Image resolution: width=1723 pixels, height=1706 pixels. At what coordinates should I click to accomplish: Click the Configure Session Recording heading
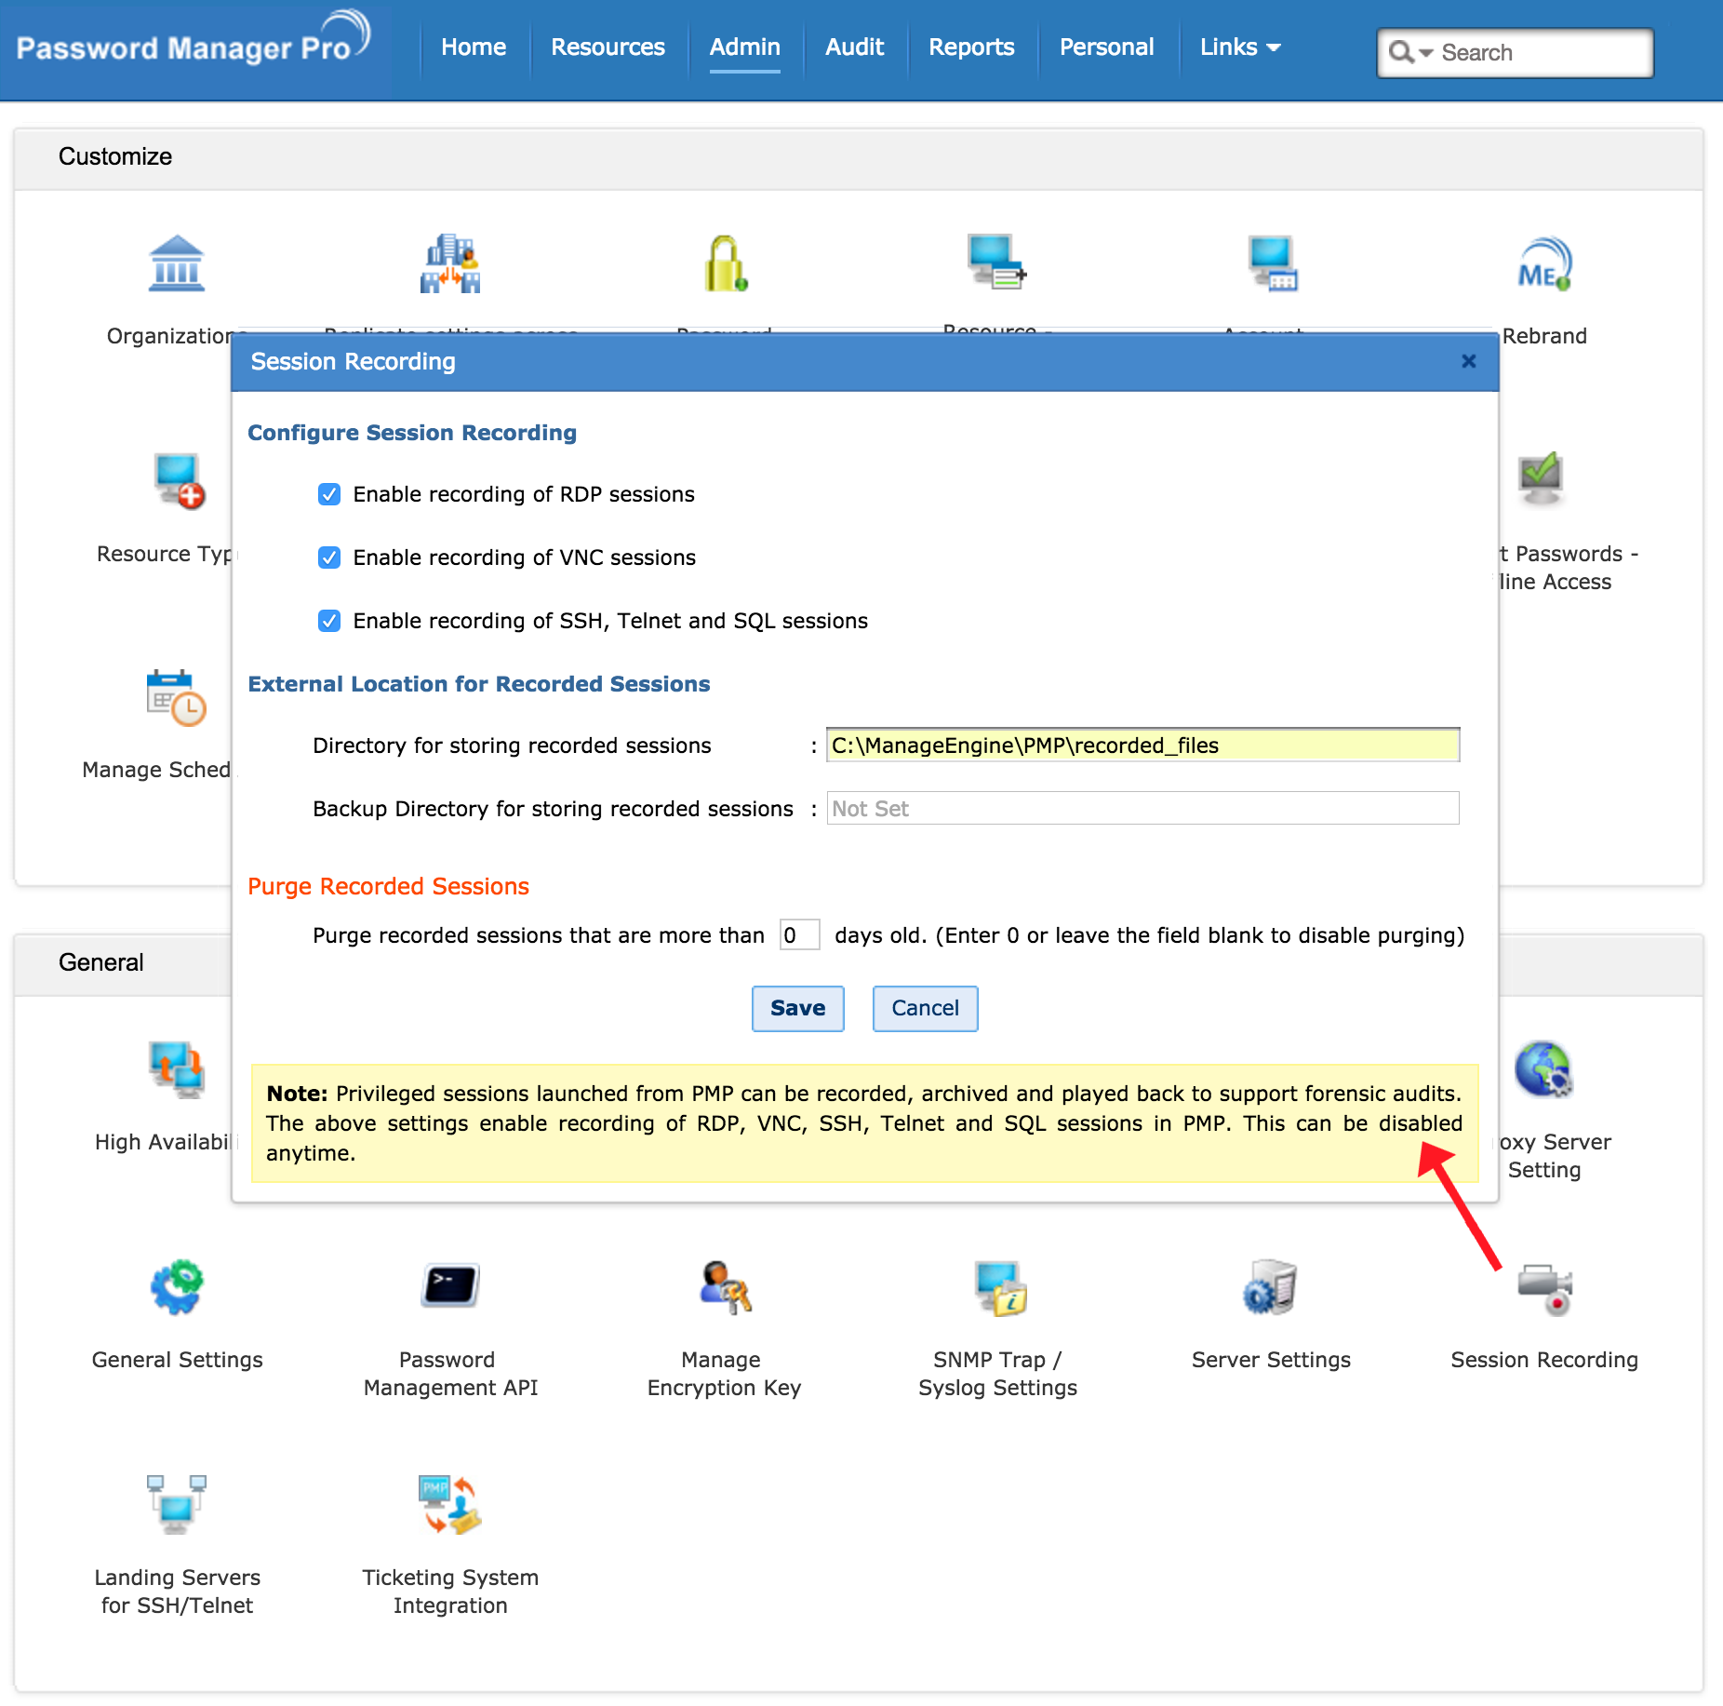tap(412, 433)
